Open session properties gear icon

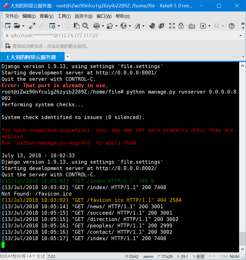point(52,26)
